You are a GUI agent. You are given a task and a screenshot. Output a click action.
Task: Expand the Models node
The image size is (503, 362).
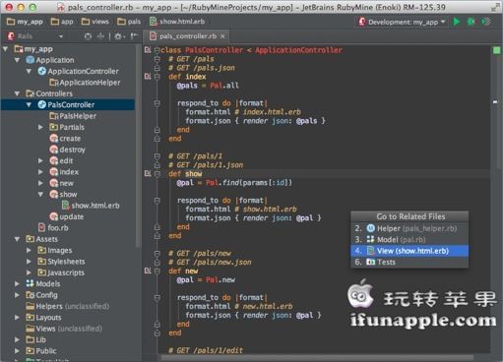pyautogui.click(x=17, y=283)
